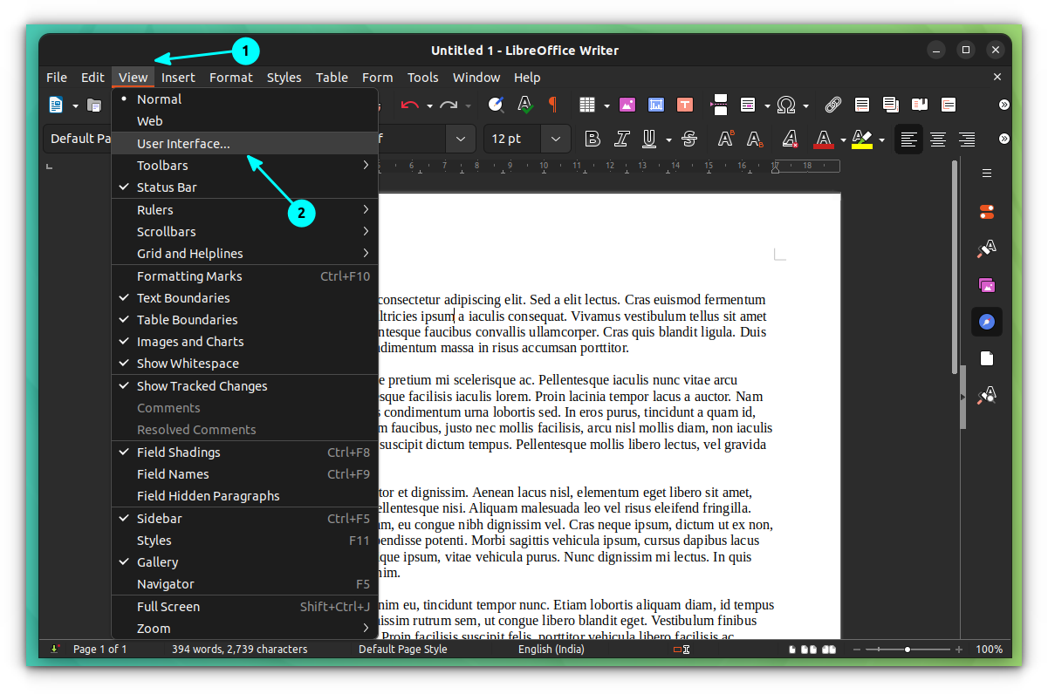
Task: Open the Tools menu
Action: click(x=423, y=78)
